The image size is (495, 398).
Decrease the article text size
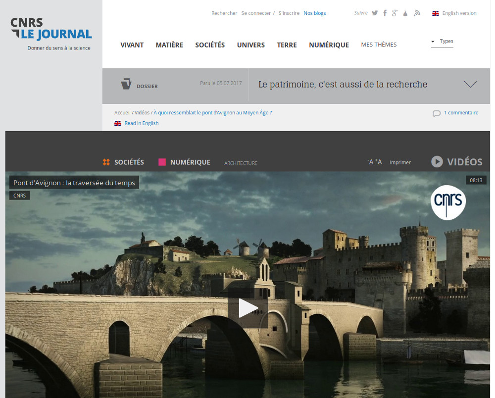coord(371,162)
